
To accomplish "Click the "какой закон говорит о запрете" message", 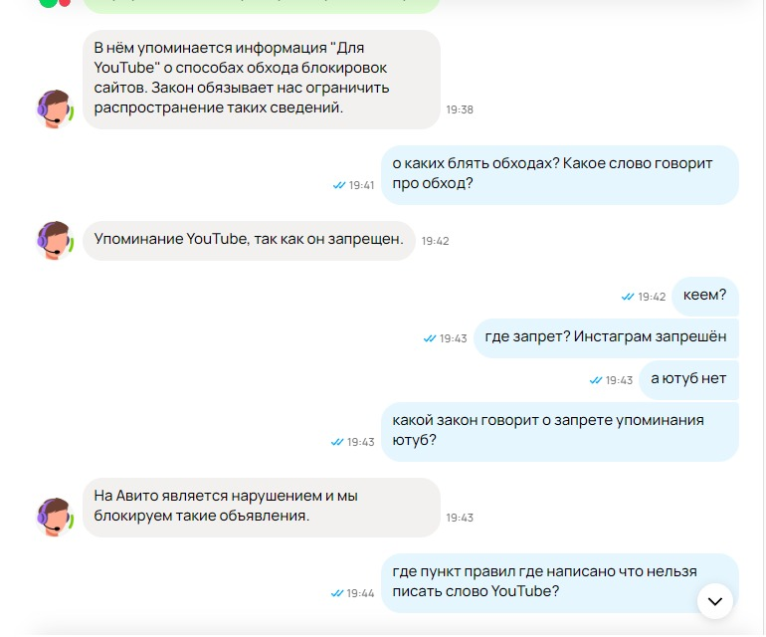I will coord(560,431).
